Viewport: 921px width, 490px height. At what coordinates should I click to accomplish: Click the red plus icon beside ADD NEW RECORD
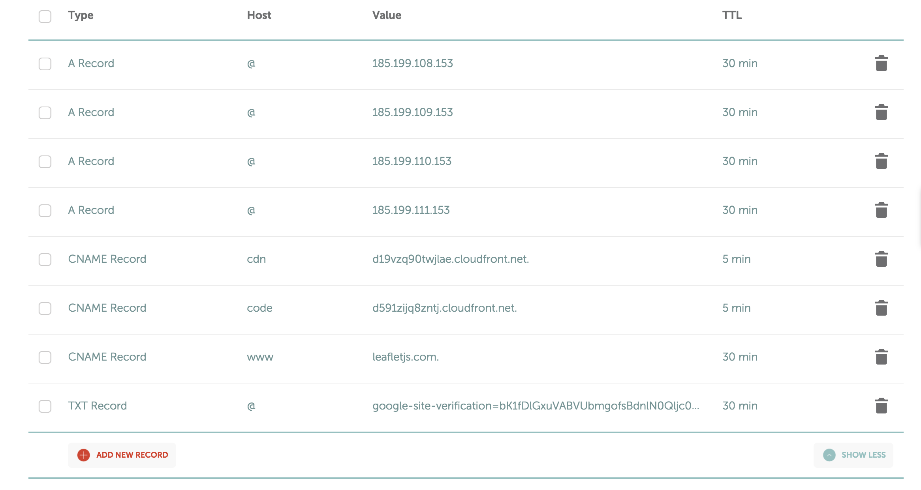pos(83,454)
